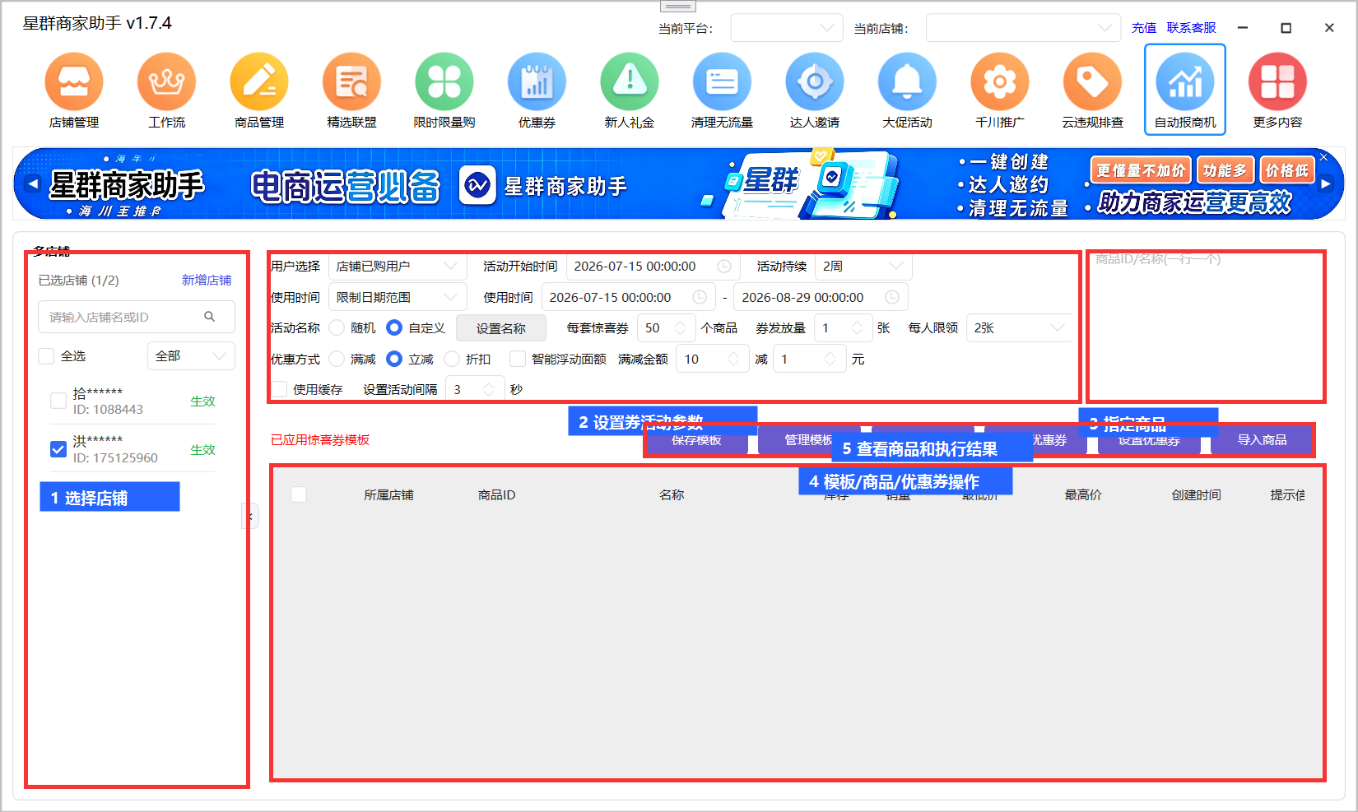The image size is (1358, 812).
Task: Click the search magnifier in store search box
Action: coord(210,317)
